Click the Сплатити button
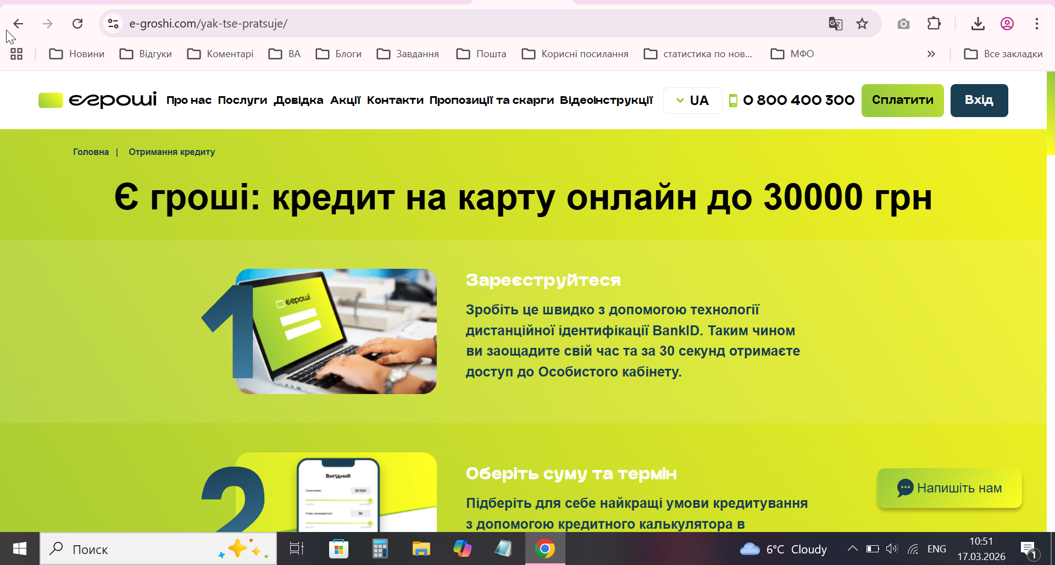The height and width of the screenshot is (565, 1055). (x=903, y=101)
